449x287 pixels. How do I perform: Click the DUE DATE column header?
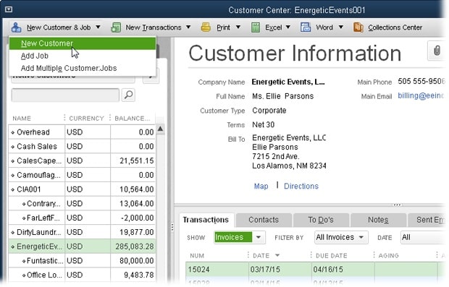(x=331, y=256)
